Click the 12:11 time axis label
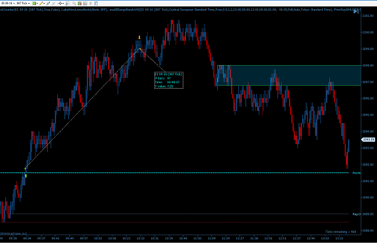This screenshot has height=243, width=377. (282, 238)
